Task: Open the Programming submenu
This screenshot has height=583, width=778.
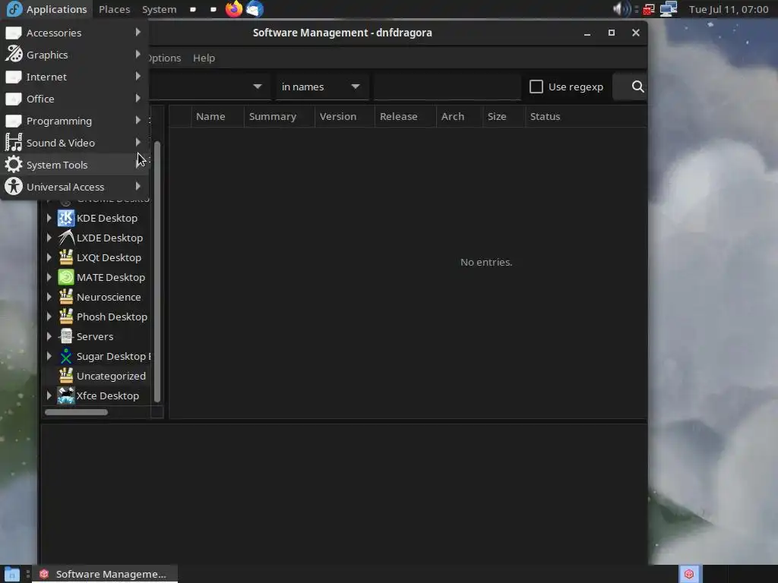Action: click(x=74, y=121)
